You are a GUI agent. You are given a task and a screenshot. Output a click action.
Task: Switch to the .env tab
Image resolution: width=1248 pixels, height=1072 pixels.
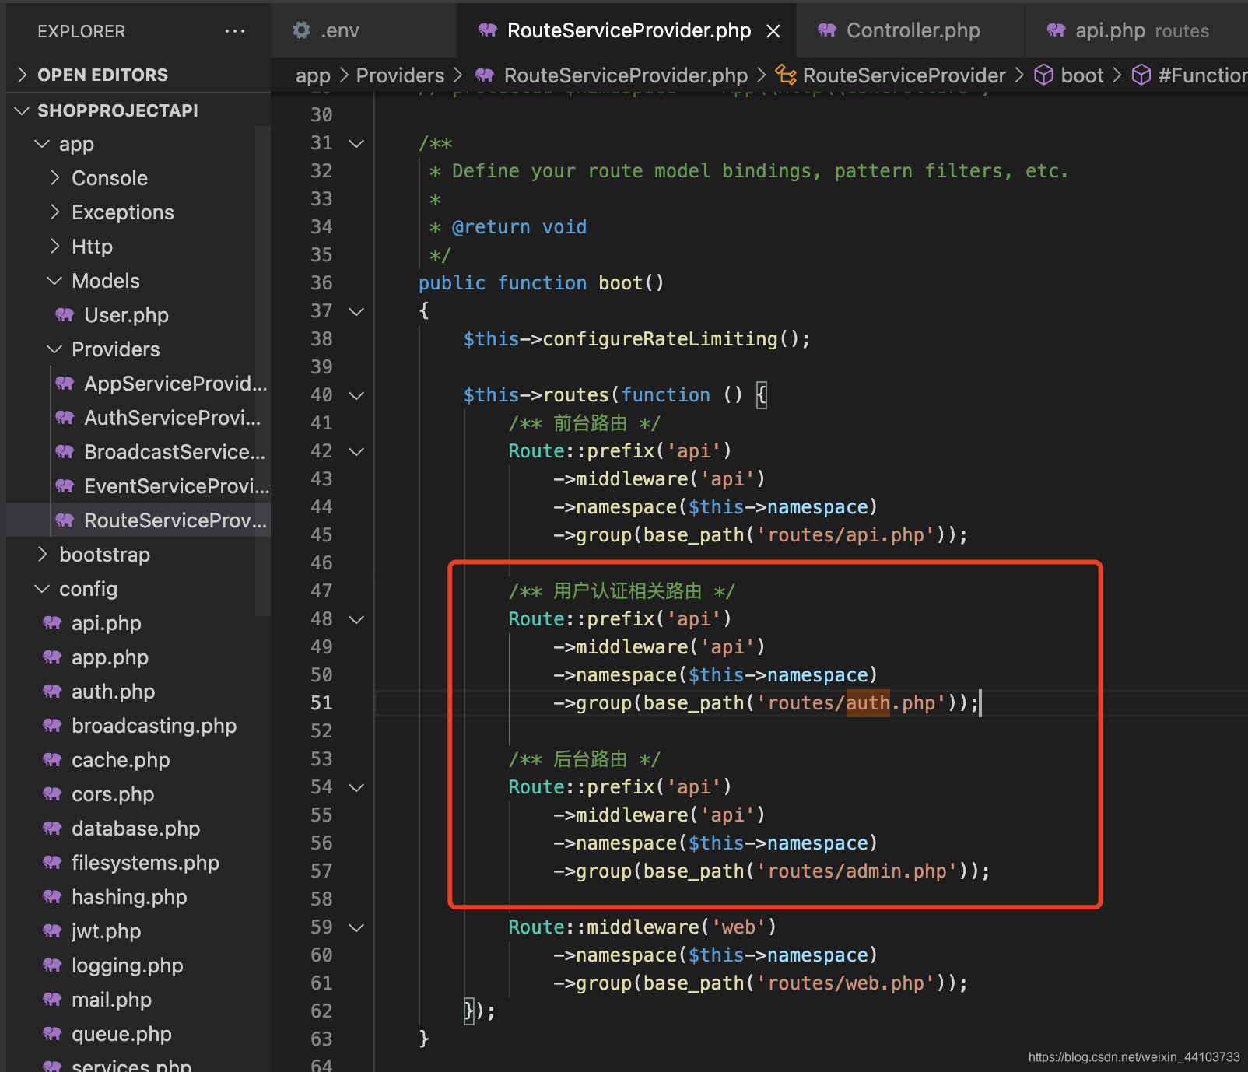(363, 30)
